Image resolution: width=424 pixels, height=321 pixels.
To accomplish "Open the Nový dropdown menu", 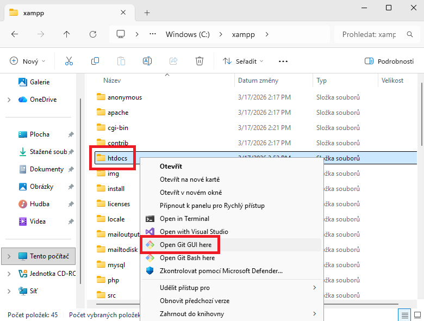I will pyautogui.click(x=27, y=61).
